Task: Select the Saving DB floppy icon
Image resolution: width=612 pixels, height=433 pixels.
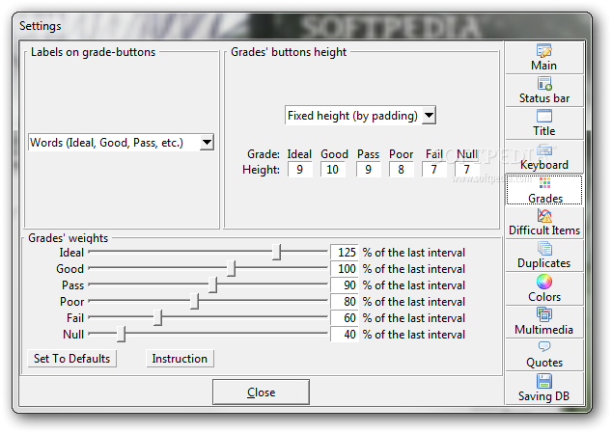Action: (544, 381)
